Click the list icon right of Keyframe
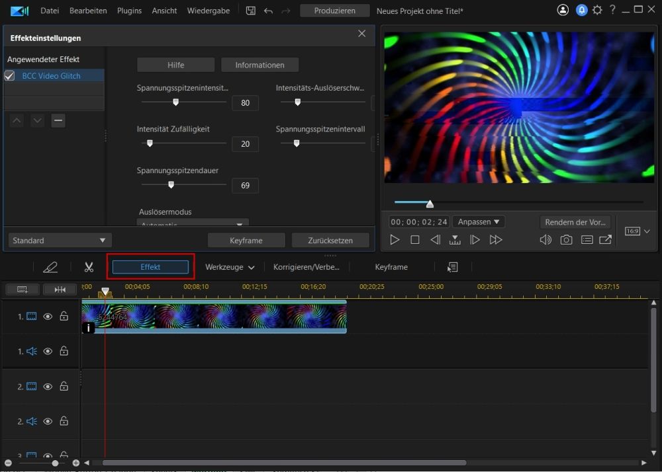 (453, 267)
